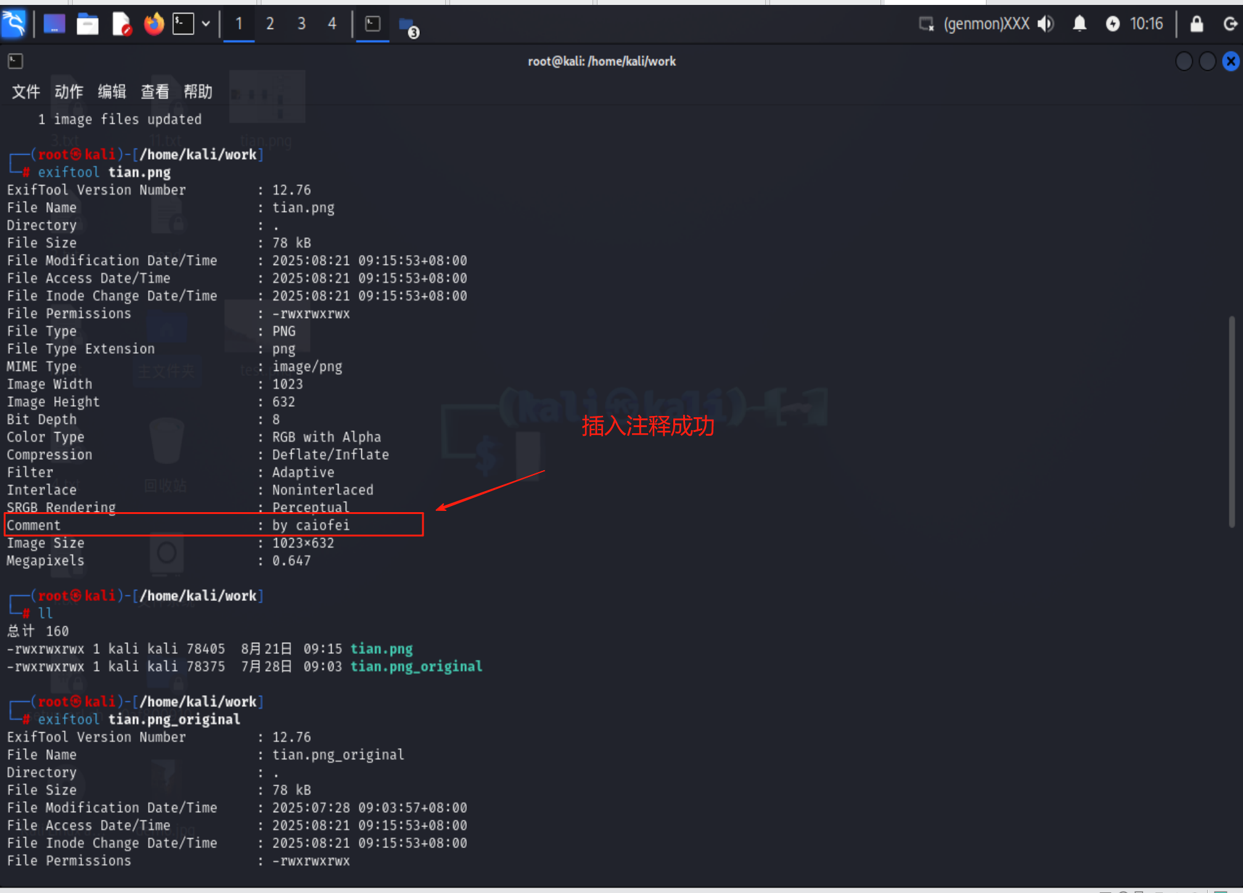Switch to workspace 4

[x=332, y=24]
